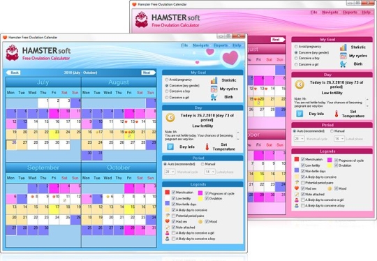Open Help menu in blue window
The image size is (377, 261).
pyautogui.click(x=237, y=45)
